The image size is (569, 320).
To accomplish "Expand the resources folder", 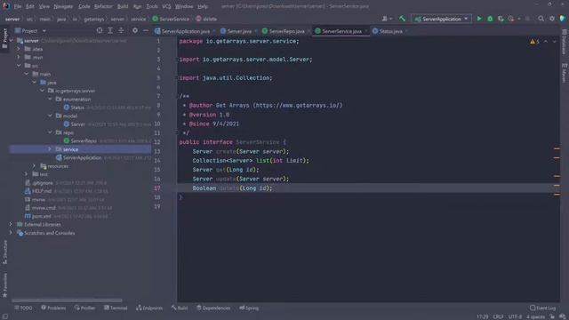I will (x=35, y=166).
